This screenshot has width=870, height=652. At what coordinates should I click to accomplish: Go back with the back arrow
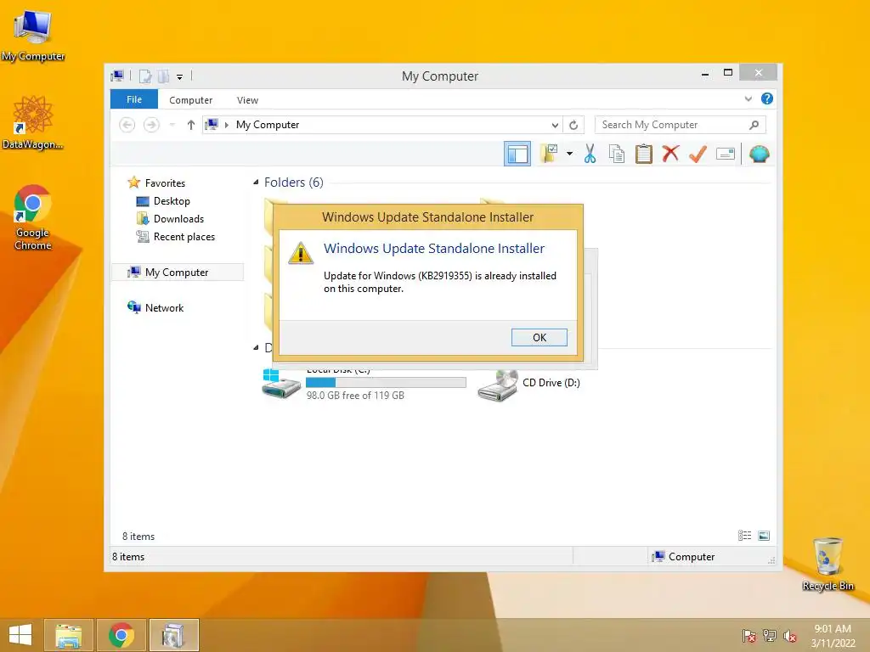tap(127, 125)
